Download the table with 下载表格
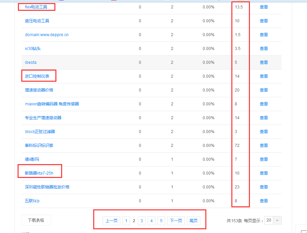Viewport: 307px width, 233px height. (x=36, y=221)
